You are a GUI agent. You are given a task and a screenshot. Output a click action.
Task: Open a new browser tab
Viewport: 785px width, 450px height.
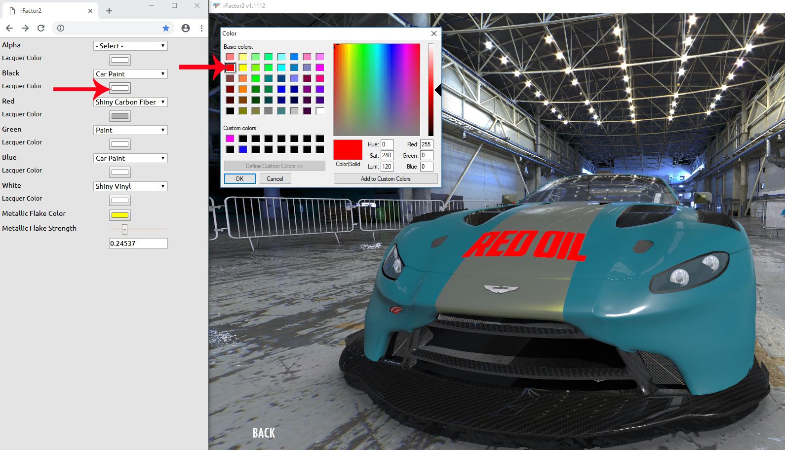pos(109,11)
